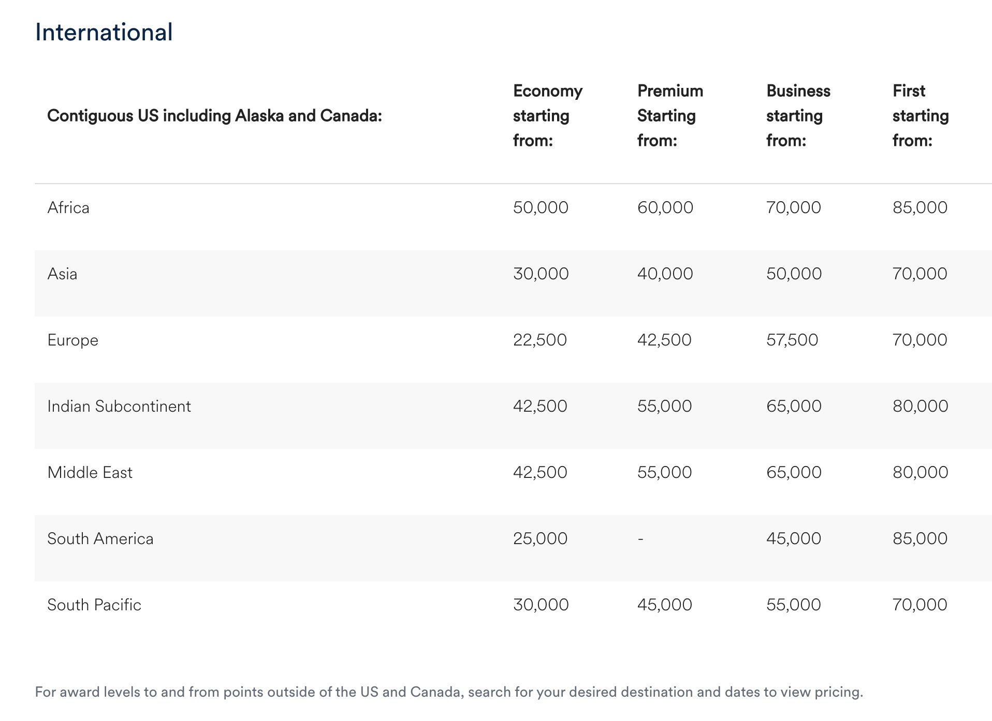
Task: Click Indian Subcontinent's 80,000 first class value
Action: click(x=920, y=407)
